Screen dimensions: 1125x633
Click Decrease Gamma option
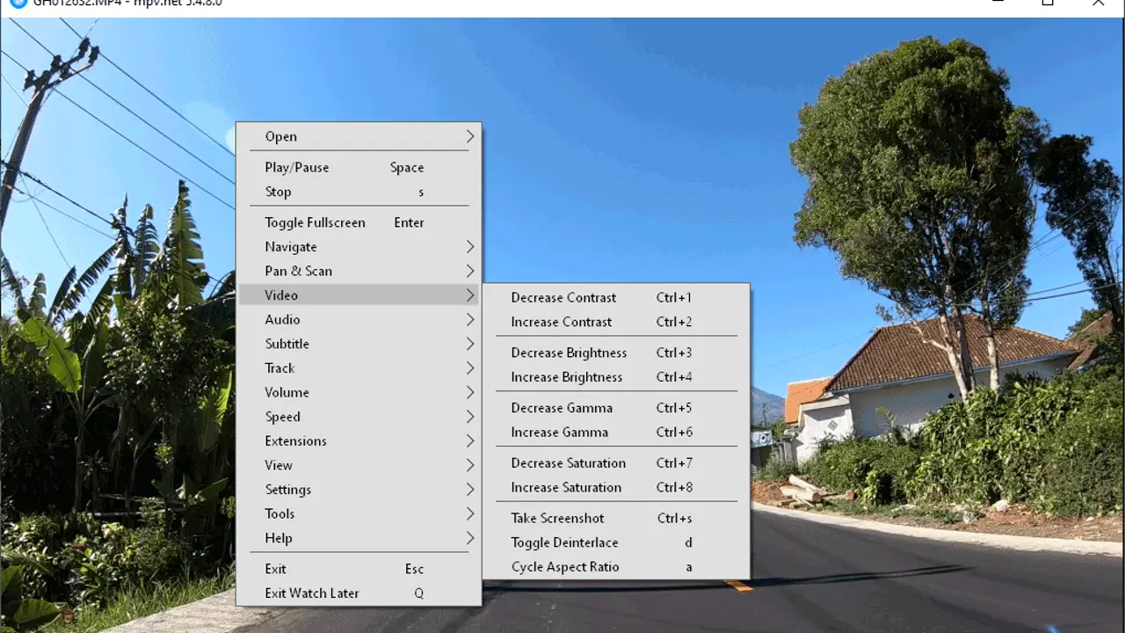562,408
